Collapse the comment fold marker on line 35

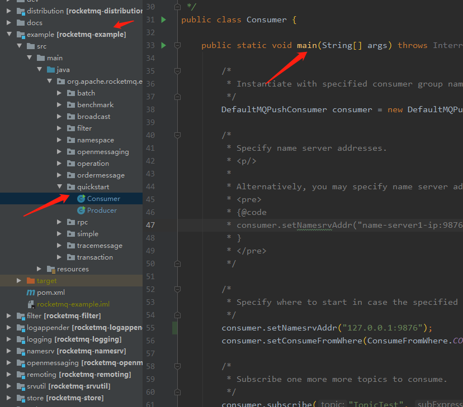click(177, 71)
